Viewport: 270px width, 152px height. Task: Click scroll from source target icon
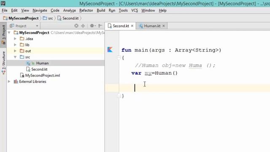tap(76, 26)
